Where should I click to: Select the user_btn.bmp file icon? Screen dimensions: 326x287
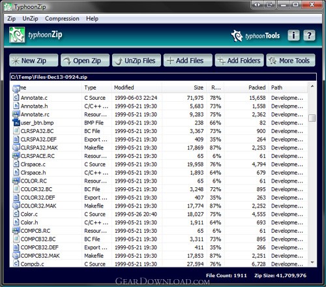[16, 123]
